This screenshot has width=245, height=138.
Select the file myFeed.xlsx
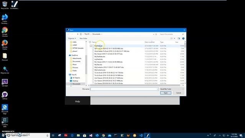(98, 59)
